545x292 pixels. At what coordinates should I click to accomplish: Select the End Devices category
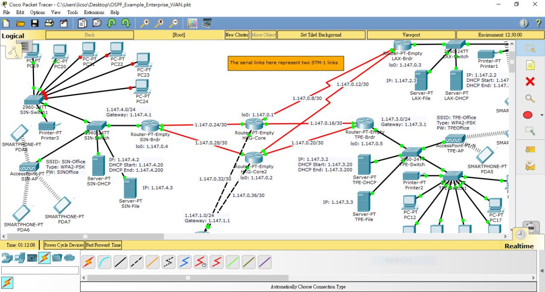(19, 257)
